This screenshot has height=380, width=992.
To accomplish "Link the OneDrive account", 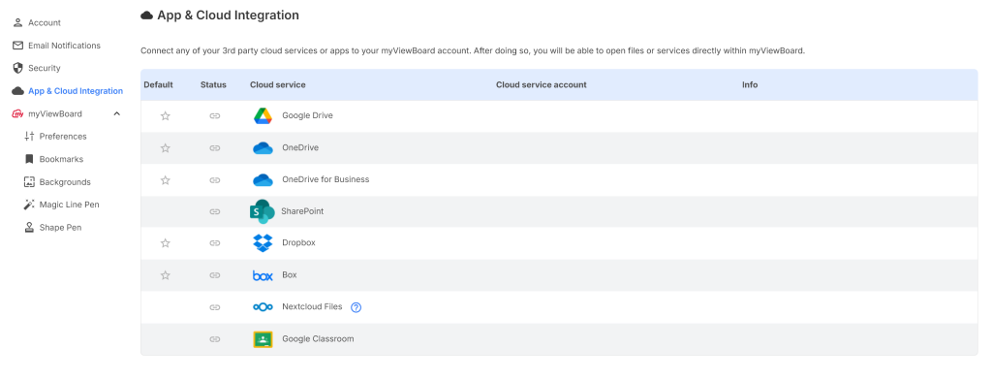I will click(x=214, y=148).
